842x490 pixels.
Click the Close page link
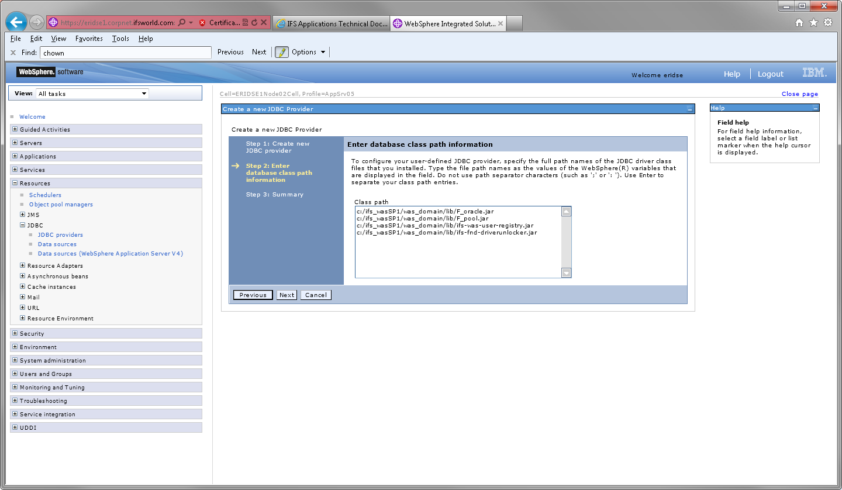800,94
